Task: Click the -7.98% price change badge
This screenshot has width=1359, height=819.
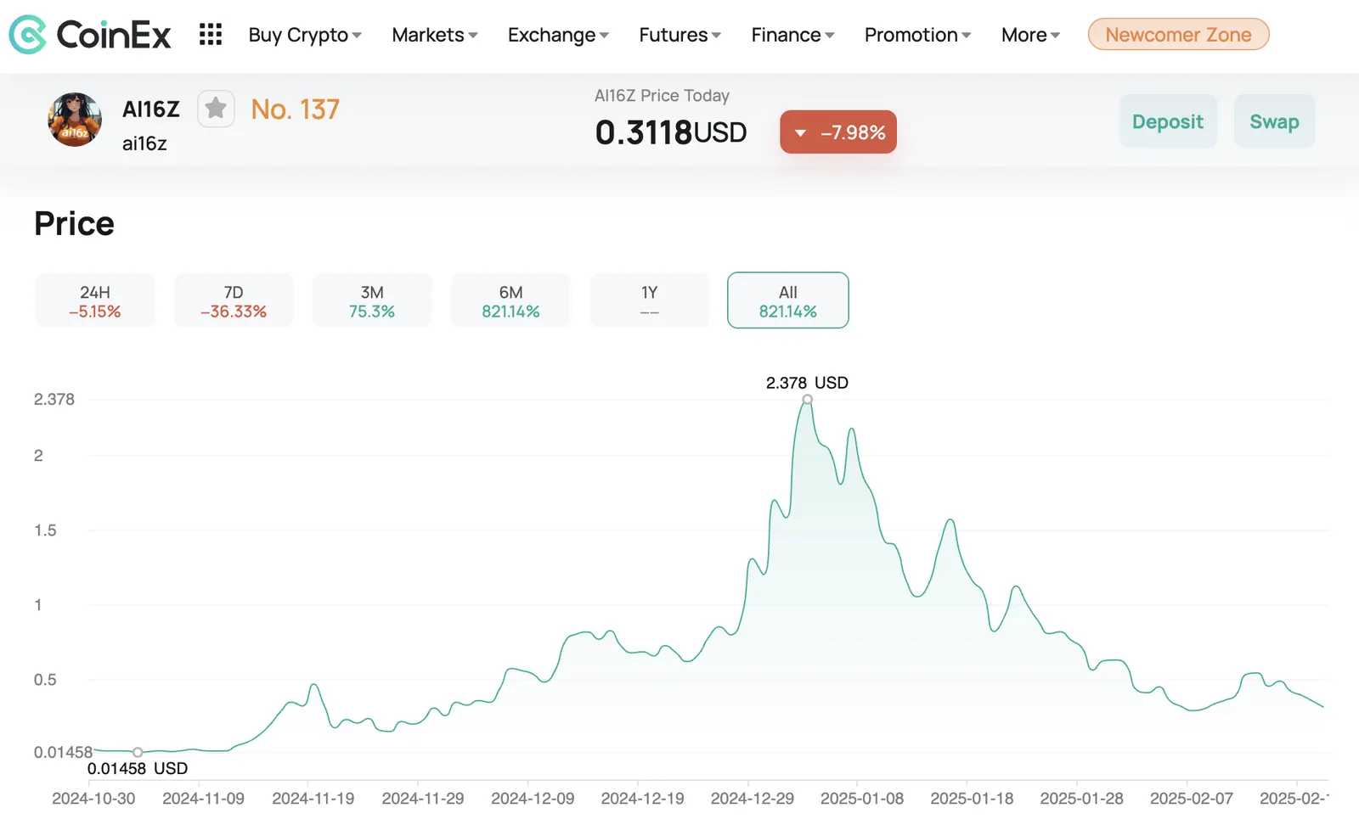Action: (x=838, y=132)
